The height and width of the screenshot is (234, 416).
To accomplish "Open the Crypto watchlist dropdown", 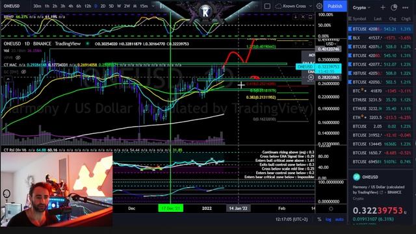I will (x=361, y=8).
